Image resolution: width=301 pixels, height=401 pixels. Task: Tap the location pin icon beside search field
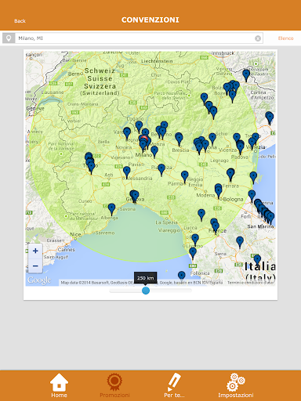9,38
